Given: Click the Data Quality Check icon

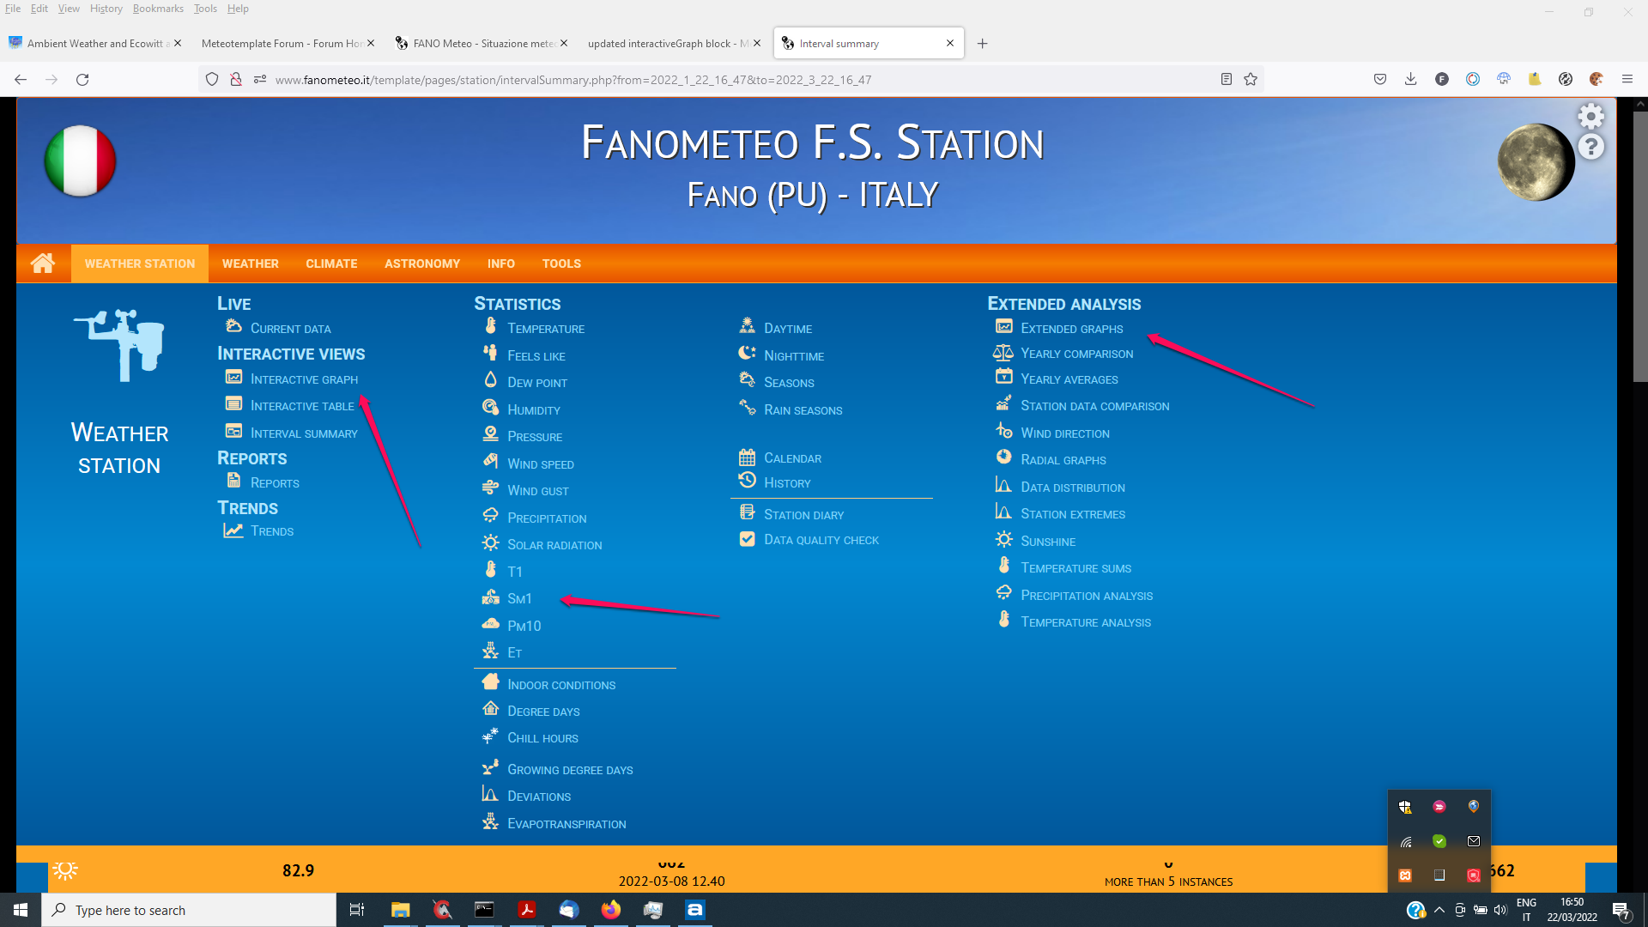Looking at the screenshot, I should (747, 539).
